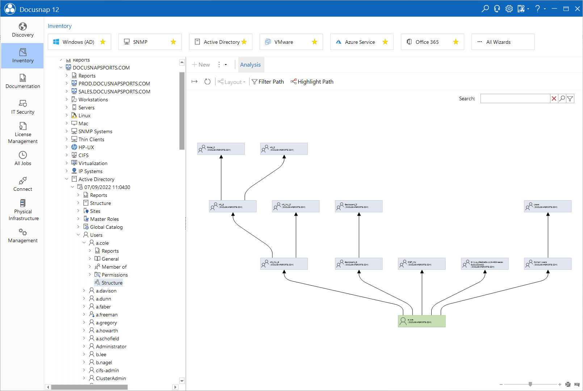
Task: Open the Management module
Action: click(x=22, y=236)
